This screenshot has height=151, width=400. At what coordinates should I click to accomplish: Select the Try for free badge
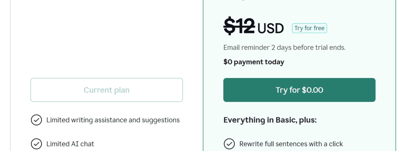tap(309, 28)
